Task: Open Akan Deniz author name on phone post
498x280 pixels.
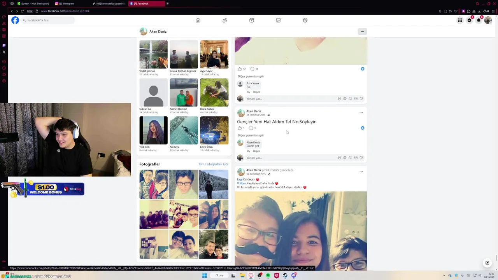Action: pyautogui.click(x=254, y=111)
